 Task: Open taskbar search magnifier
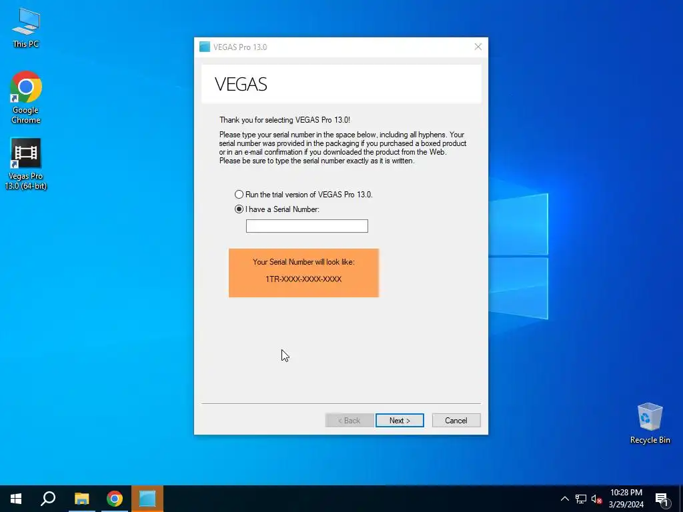(x=48, y=499)
